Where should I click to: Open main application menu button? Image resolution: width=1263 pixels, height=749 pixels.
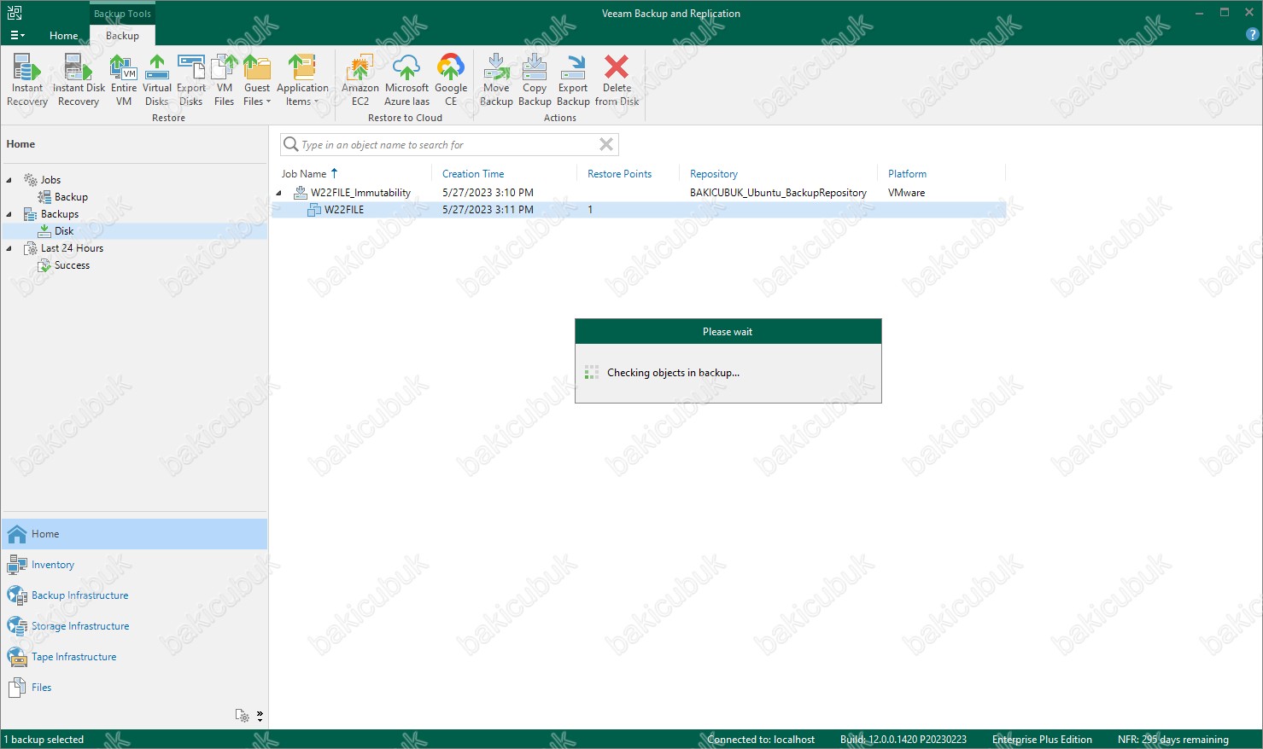(x=17, y=35)
